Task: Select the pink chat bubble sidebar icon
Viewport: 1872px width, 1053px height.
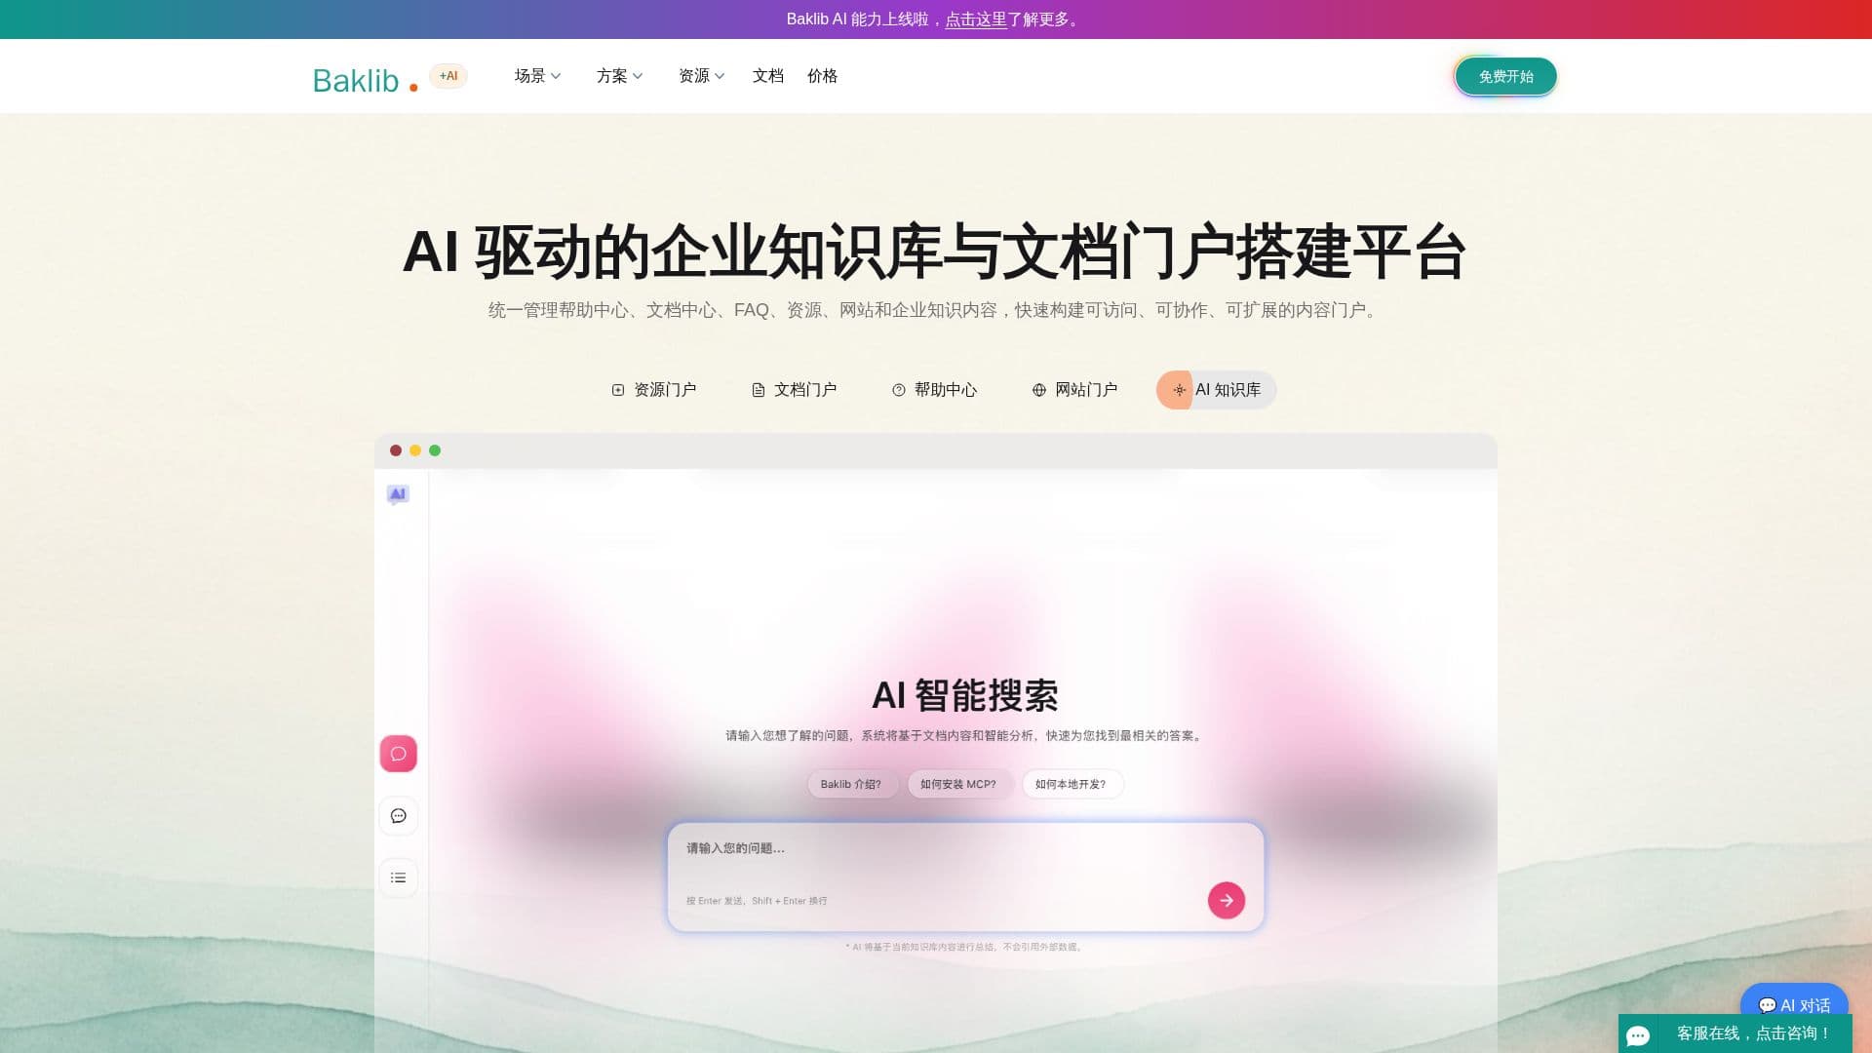Action: tap(398, 754)
